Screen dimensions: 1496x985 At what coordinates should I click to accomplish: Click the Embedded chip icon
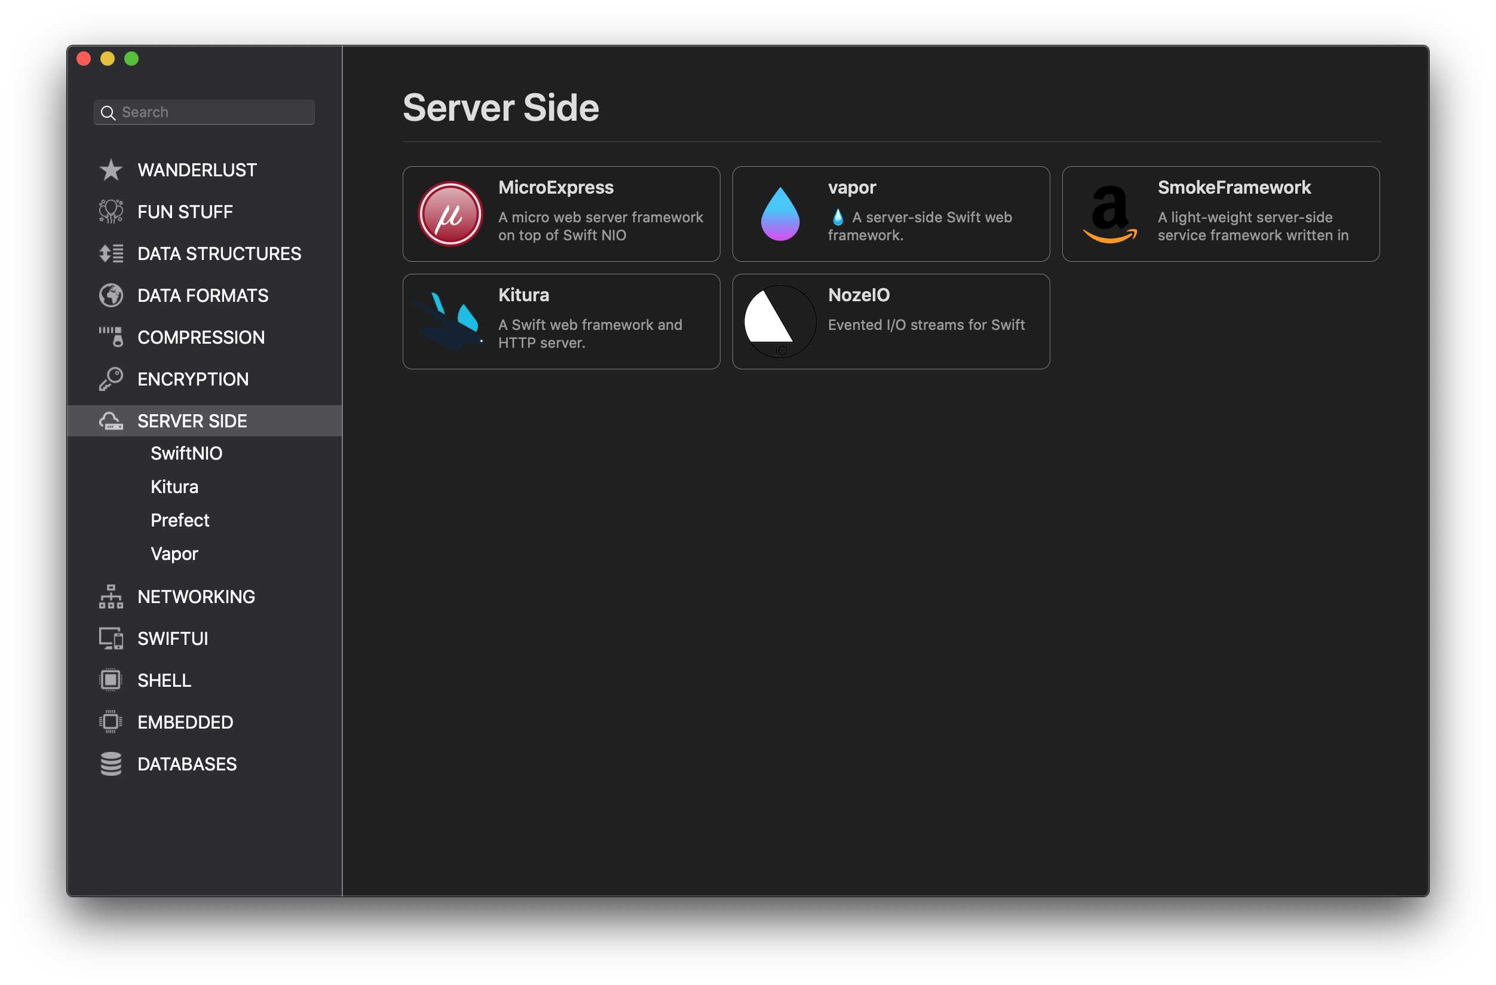(x=111, y=722)
